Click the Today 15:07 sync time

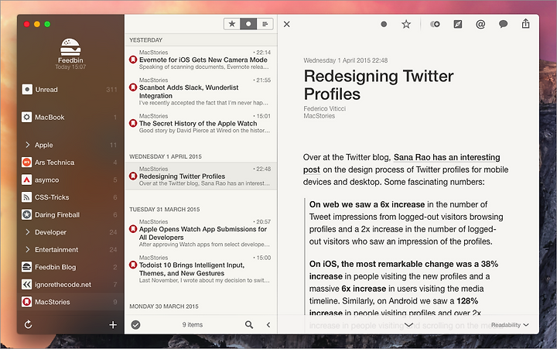tap(70, 67)
